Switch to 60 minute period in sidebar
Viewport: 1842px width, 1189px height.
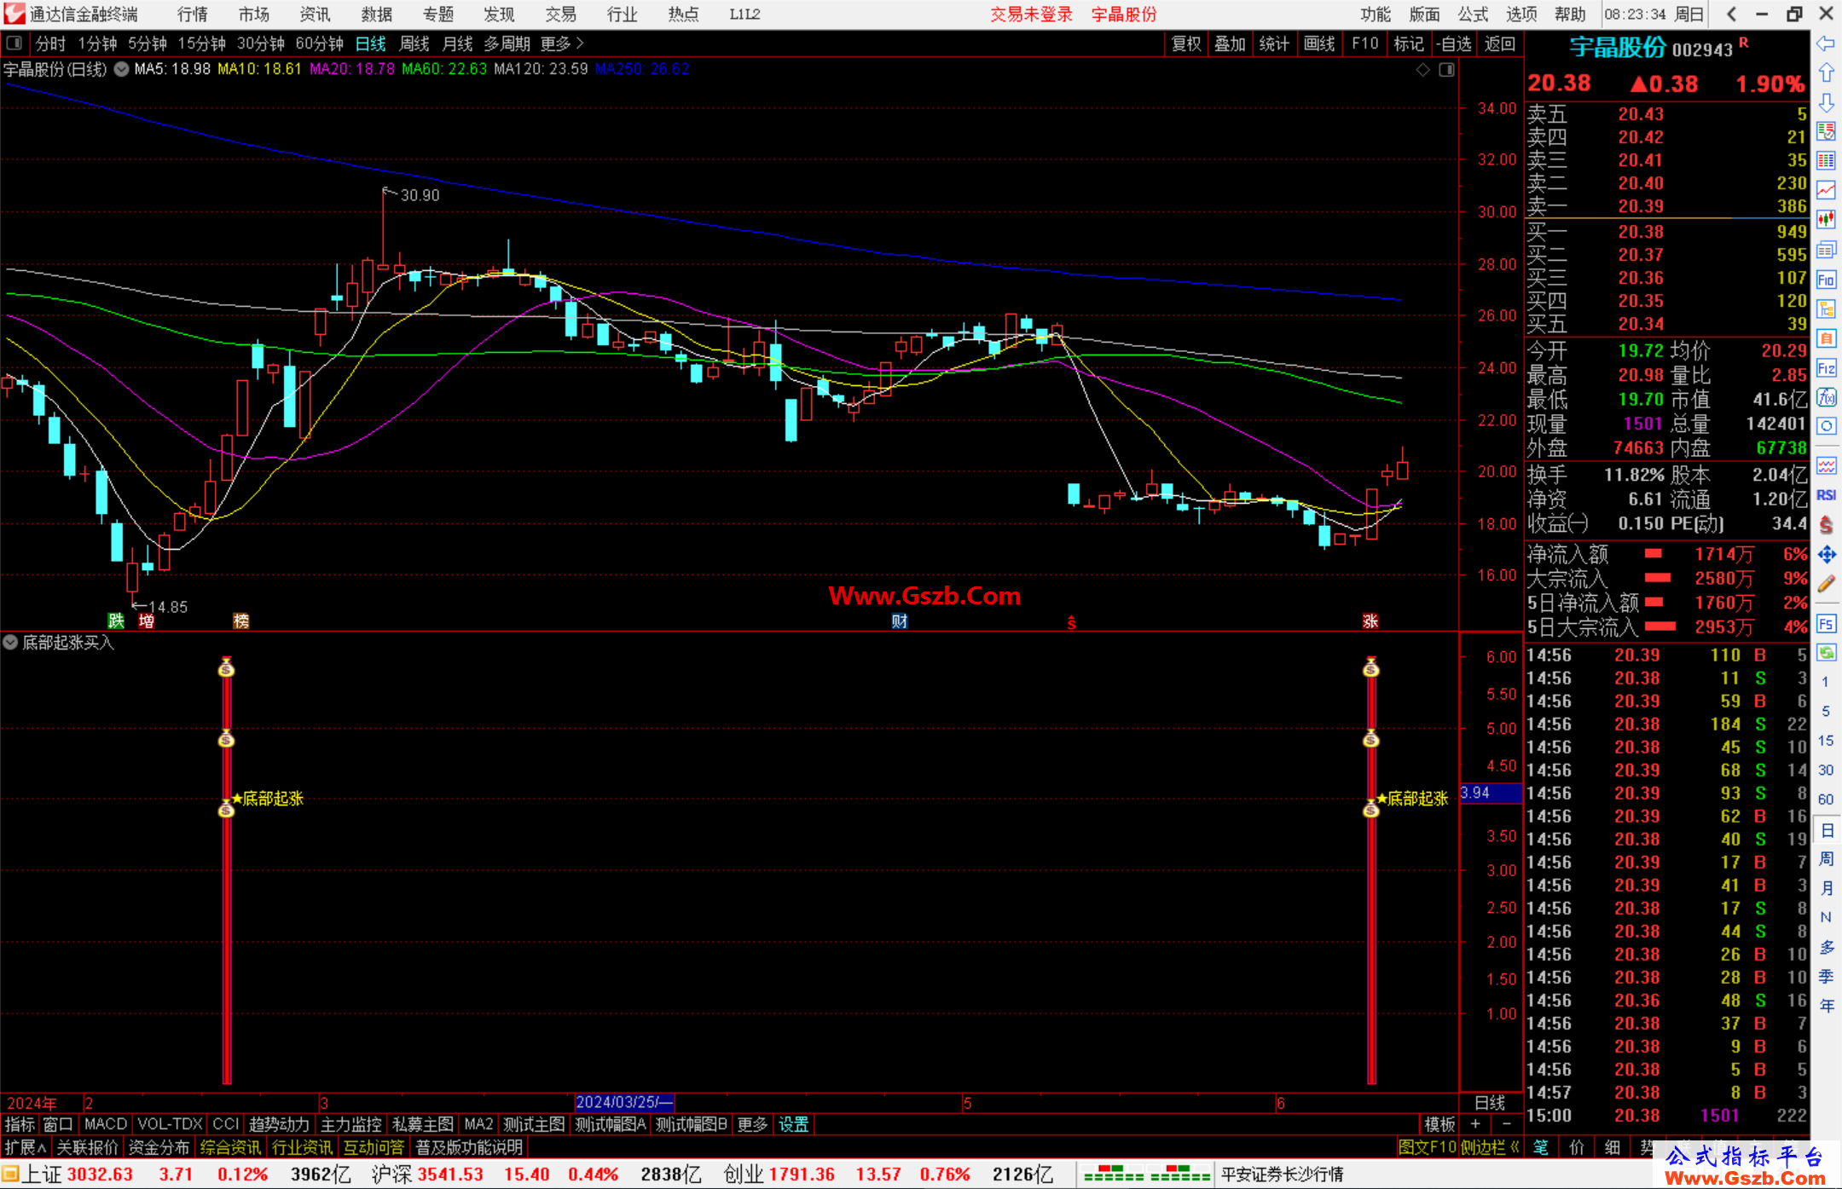click(1826, 799)
